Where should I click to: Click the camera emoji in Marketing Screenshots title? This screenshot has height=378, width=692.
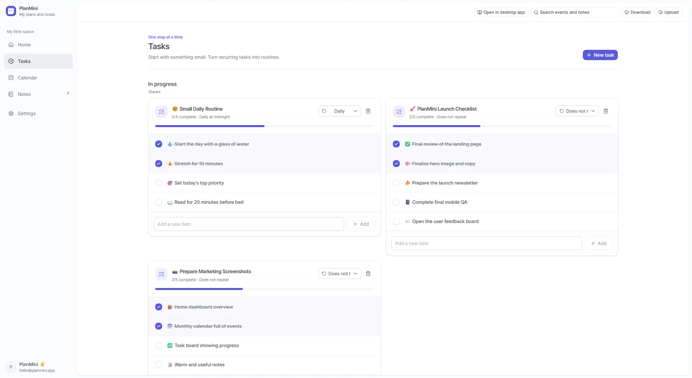click(175, 271)
